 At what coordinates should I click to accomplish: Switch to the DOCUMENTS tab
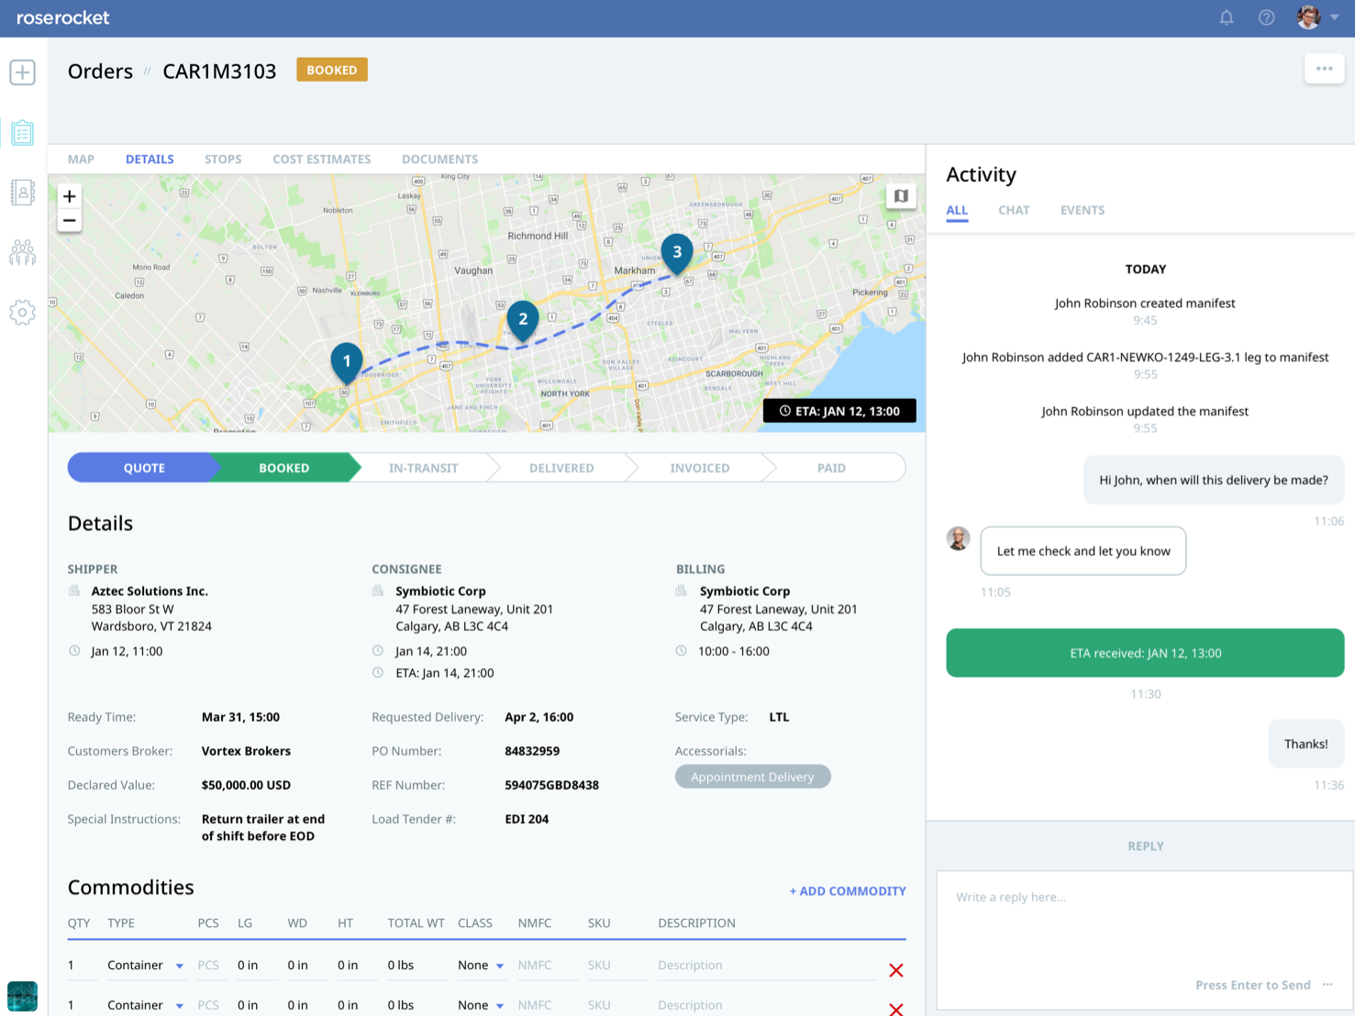point(439,159)
